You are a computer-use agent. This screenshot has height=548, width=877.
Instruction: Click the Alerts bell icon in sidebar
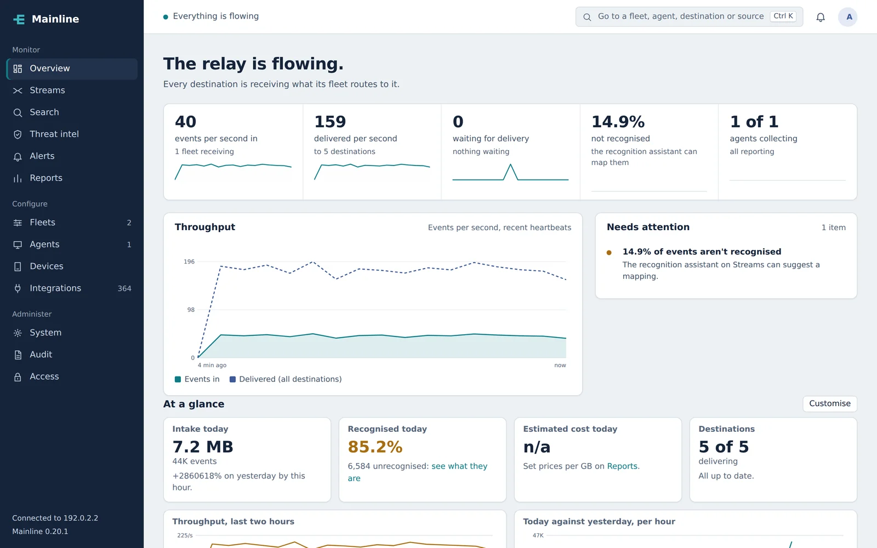pyautogui.click(x=18, y=156)
